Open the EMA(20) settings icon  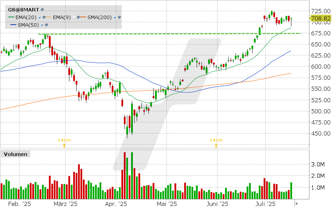pyautogui.click(x=44, y=17)
